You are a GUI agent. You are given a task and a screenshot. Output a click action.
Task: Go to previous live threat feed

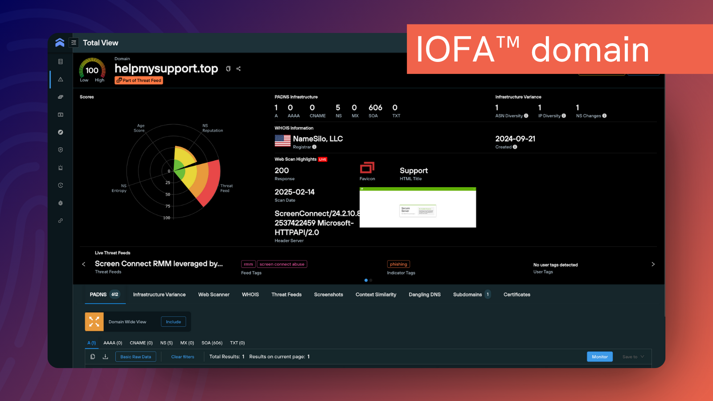point(84,264)
